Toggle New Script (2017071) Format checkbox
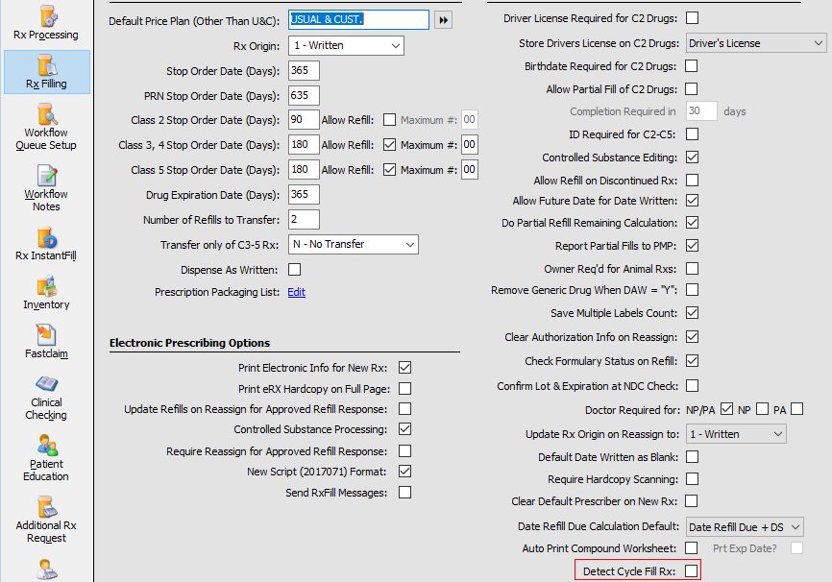 [404, 472]
